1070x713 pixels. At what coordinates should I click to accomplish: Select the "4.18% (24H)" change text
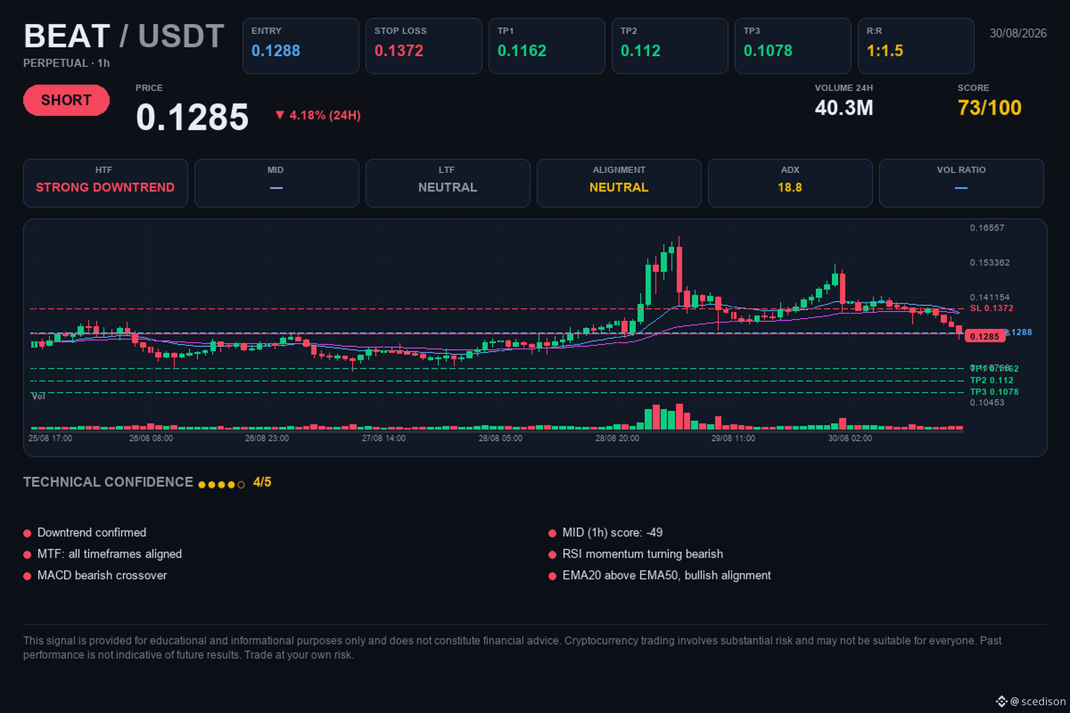point(325,115)
